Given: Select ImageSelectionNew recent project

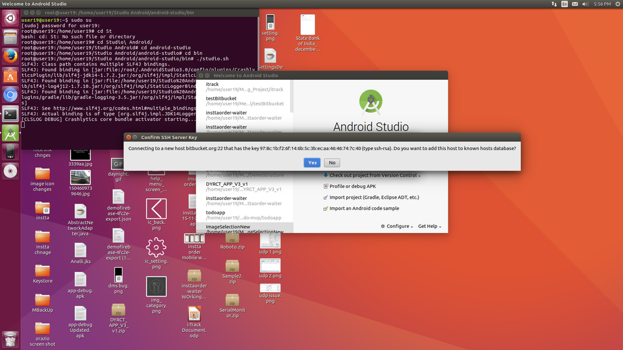Looking at the screenshot, I should pos(244,229).
